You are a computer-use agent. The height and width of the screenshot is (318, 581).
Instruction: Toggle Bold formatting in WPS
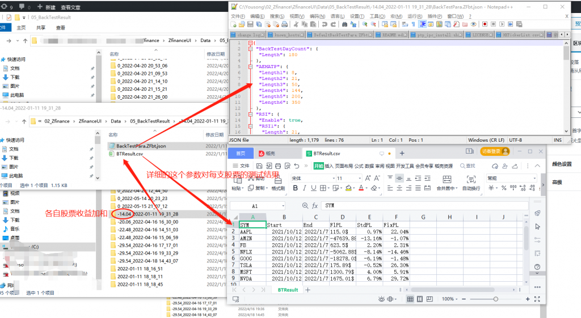295,188
